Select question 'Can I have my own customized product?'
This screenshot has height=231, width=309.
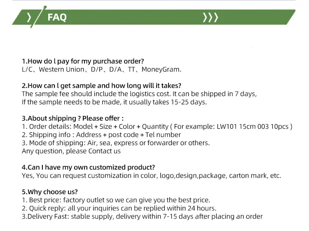pyautogui.click(x=88, y=167)
